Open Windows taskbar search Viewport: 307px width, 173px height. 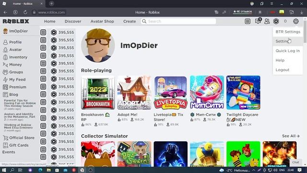(12, 170)
